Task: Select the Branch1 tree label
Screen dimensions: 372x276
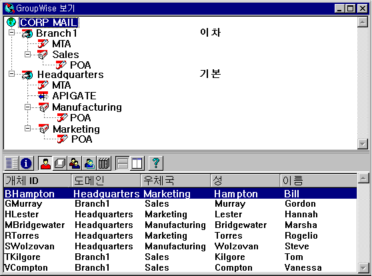Action: (x=57, y=33)
